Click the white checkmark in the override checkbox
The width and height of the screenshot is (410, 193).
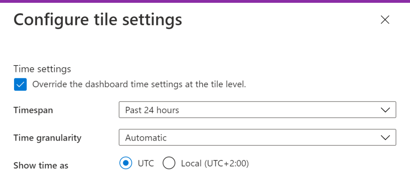pos(20,85)
